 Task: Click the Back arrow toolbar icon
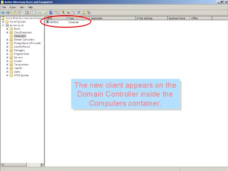coord(3,13)
